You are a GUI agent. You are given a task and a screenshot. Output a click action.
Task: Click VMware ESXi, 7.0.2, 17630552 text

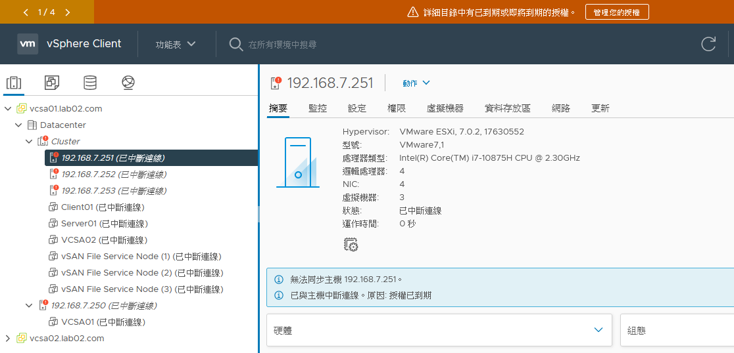pos(462,132)
